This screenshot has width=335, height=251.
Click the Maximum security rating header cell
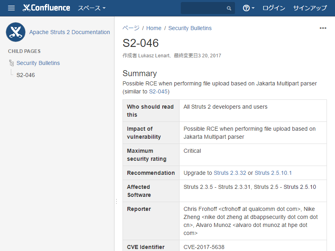coord(151,155)
